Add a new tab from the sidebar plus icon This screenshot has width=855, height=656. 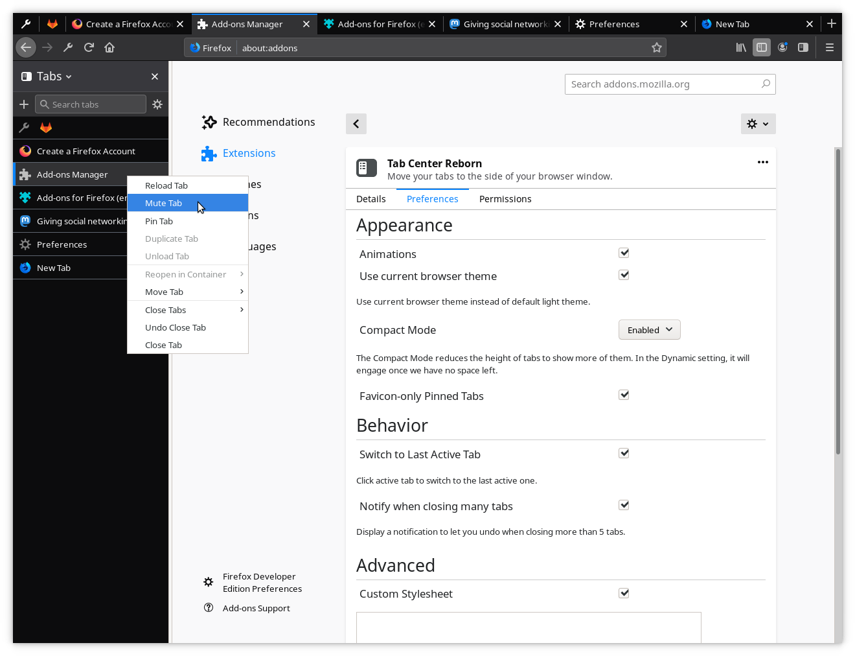24,104
